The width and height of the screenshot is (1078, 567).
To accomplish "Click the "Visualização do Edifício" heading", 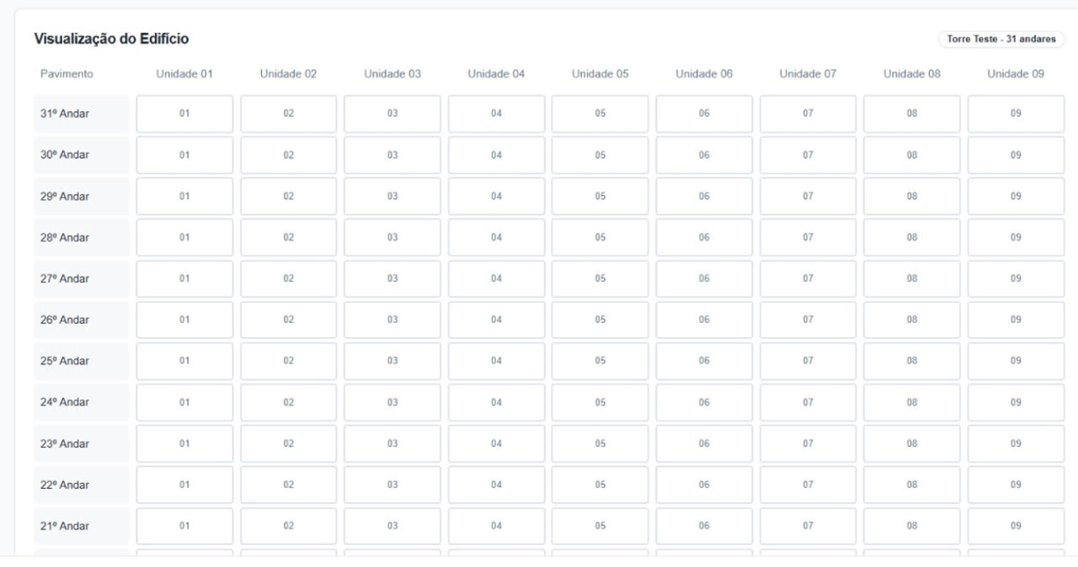I will 111,39.
